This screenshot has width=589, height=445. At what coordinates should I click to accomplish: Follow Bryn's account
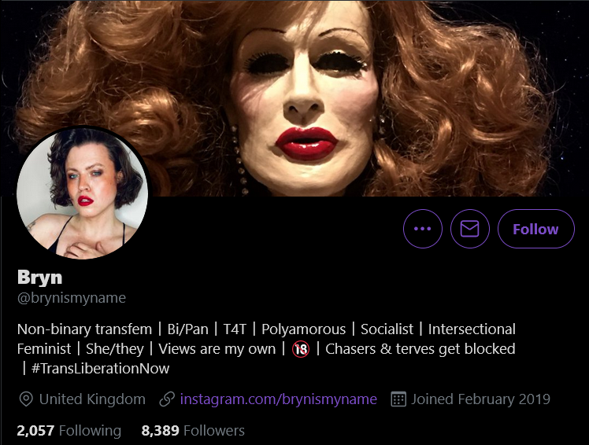536,229
